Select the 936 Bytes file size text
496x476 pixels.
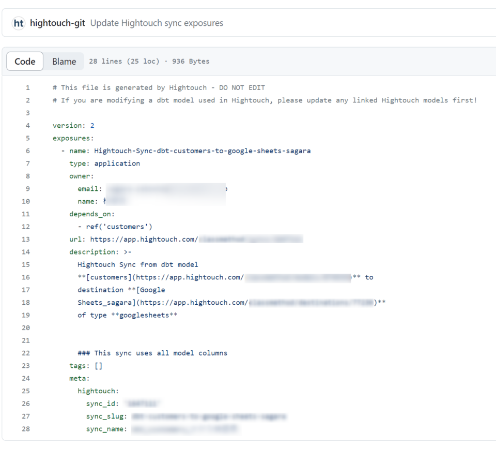tap(192, 61)
